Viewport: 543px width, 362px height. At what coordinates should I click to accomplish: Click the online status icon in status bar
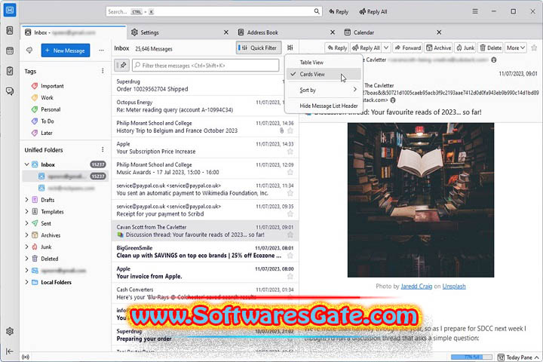[x=26, y=357]
